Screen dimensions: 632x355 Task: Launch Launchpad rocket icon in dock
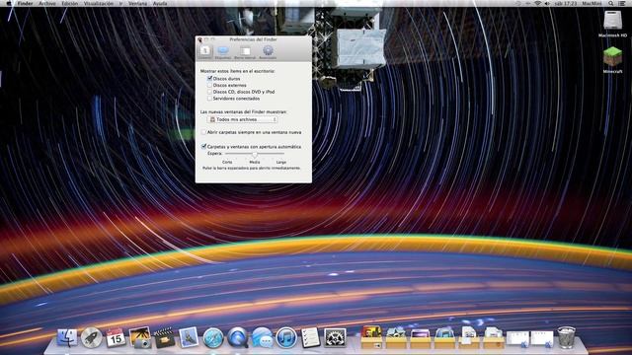[92, 337]
